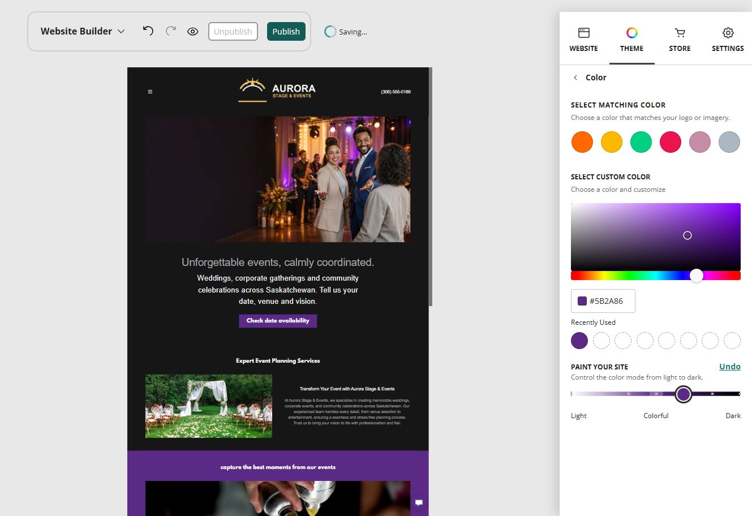Open the Website Builder dropdown menu

[83, 31]
